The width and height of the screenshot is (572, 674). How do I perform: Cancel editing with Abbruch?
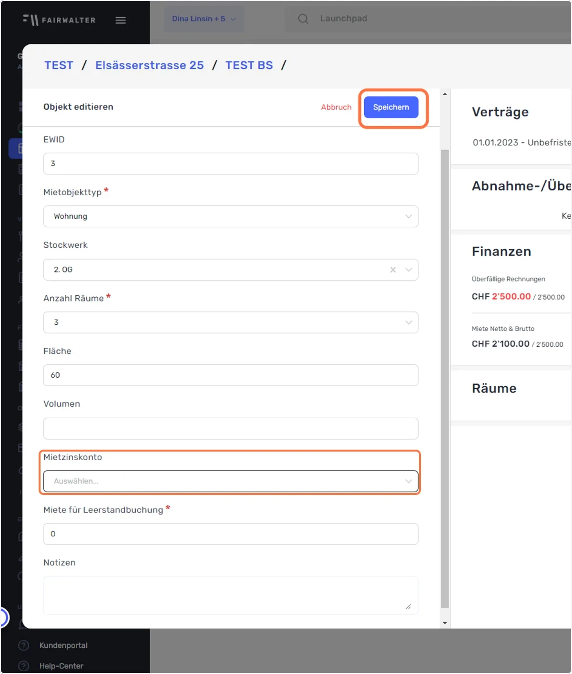336,107
